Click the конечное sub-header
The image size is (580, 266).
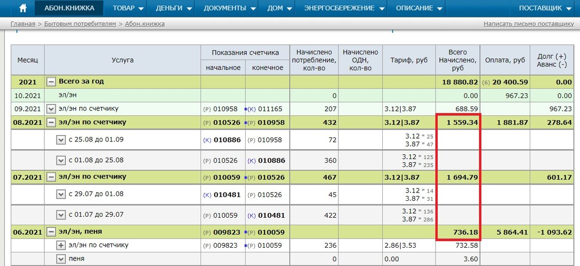[268, 68]
